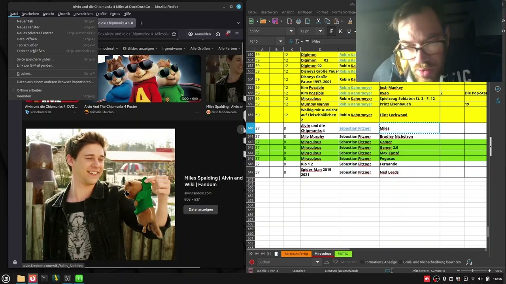Open LibreOffice Bearbeiten menu

(x=269, y=12)
